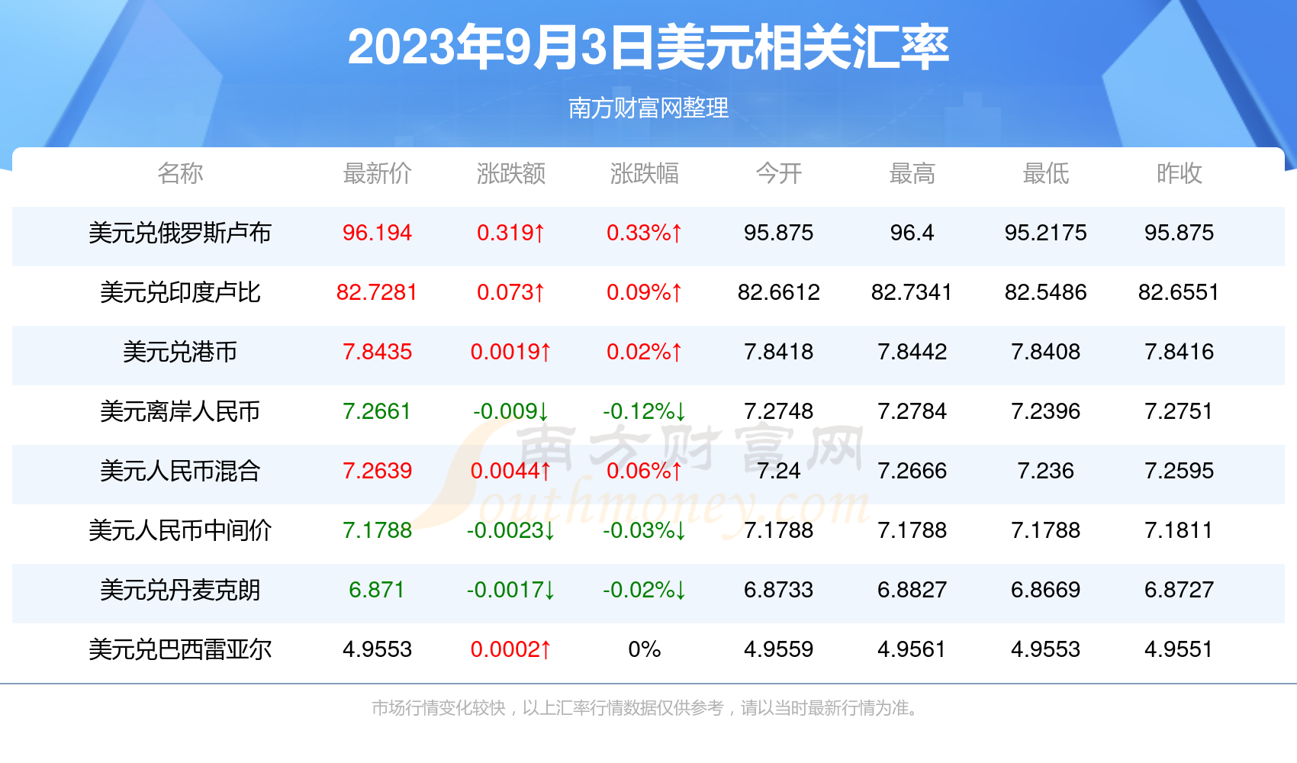The width and height of the screenshot is (1297, 763).
Task: Click change amount 0.0002↑
Action: 510,649
